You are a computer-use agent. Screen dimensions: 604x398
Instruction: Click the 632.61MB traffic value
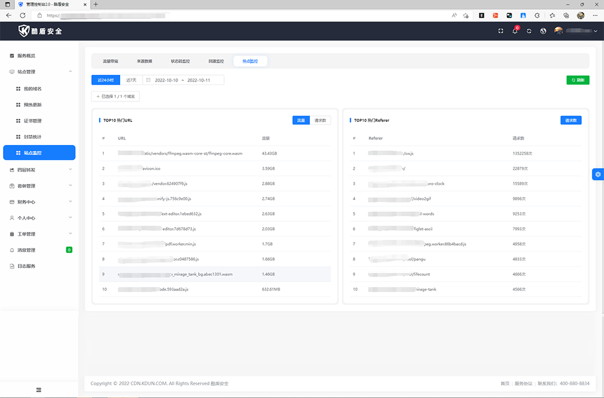[271, 289]
